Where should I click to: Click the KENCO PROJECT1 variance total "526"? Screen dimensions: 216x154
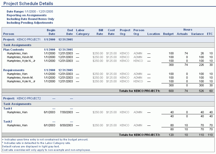201,91
